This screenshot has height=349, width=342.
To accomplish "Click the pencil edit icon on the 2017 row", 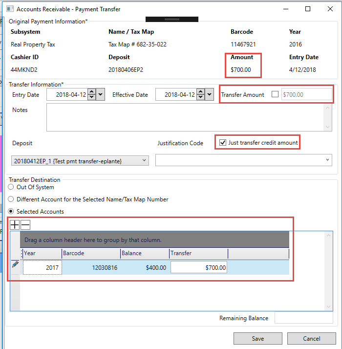I will click(x=15, y=264).
